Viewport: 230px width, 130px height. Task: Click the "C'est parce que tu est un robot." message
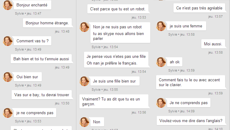pos(118,9)
